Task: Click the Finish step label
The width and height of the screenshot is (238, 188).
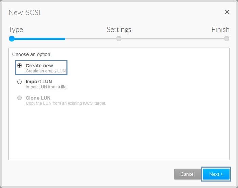Action: click(220, 29)
